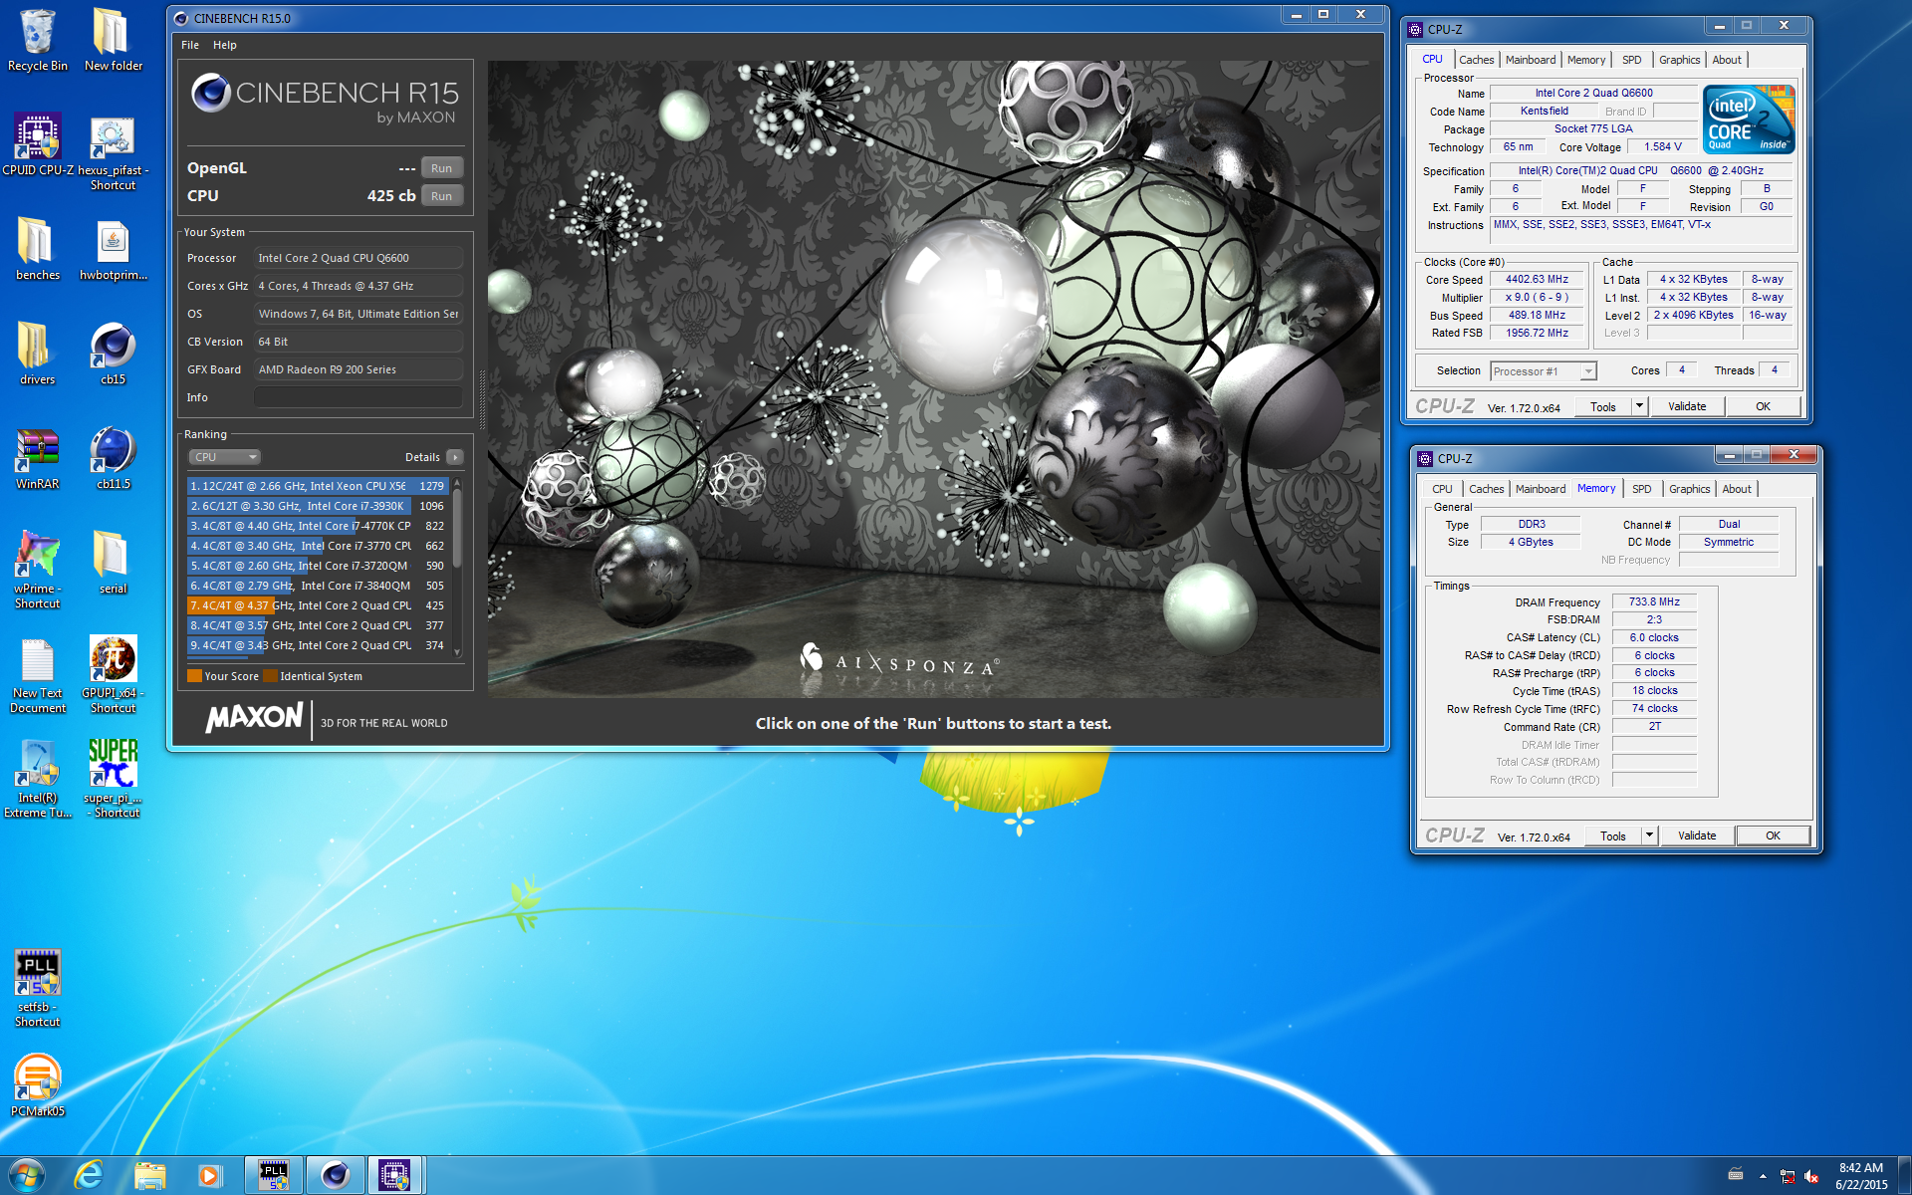Open Graphics tab in top CPU-Z
This screenshot has width=1912, height=1195.
[1679, 60]
